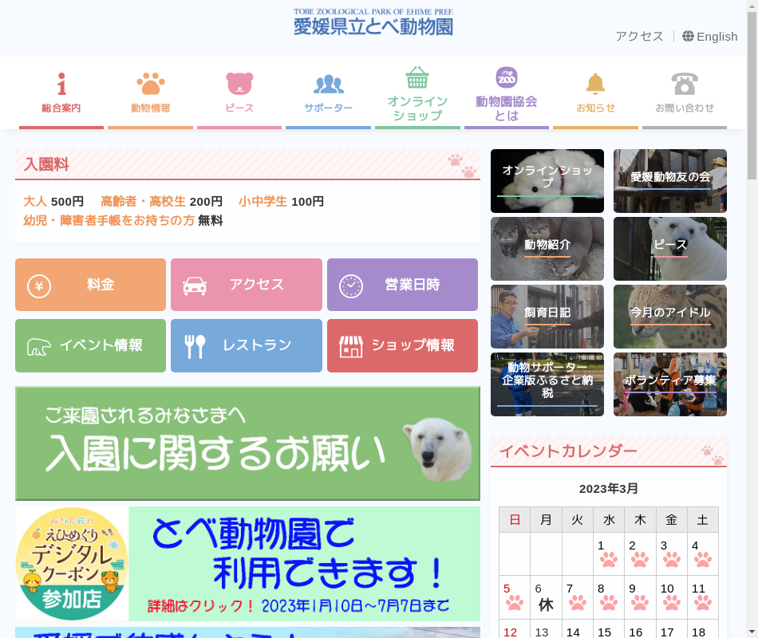Open the イベント情報 button
758x638 pixels.
tap(90, 345)
